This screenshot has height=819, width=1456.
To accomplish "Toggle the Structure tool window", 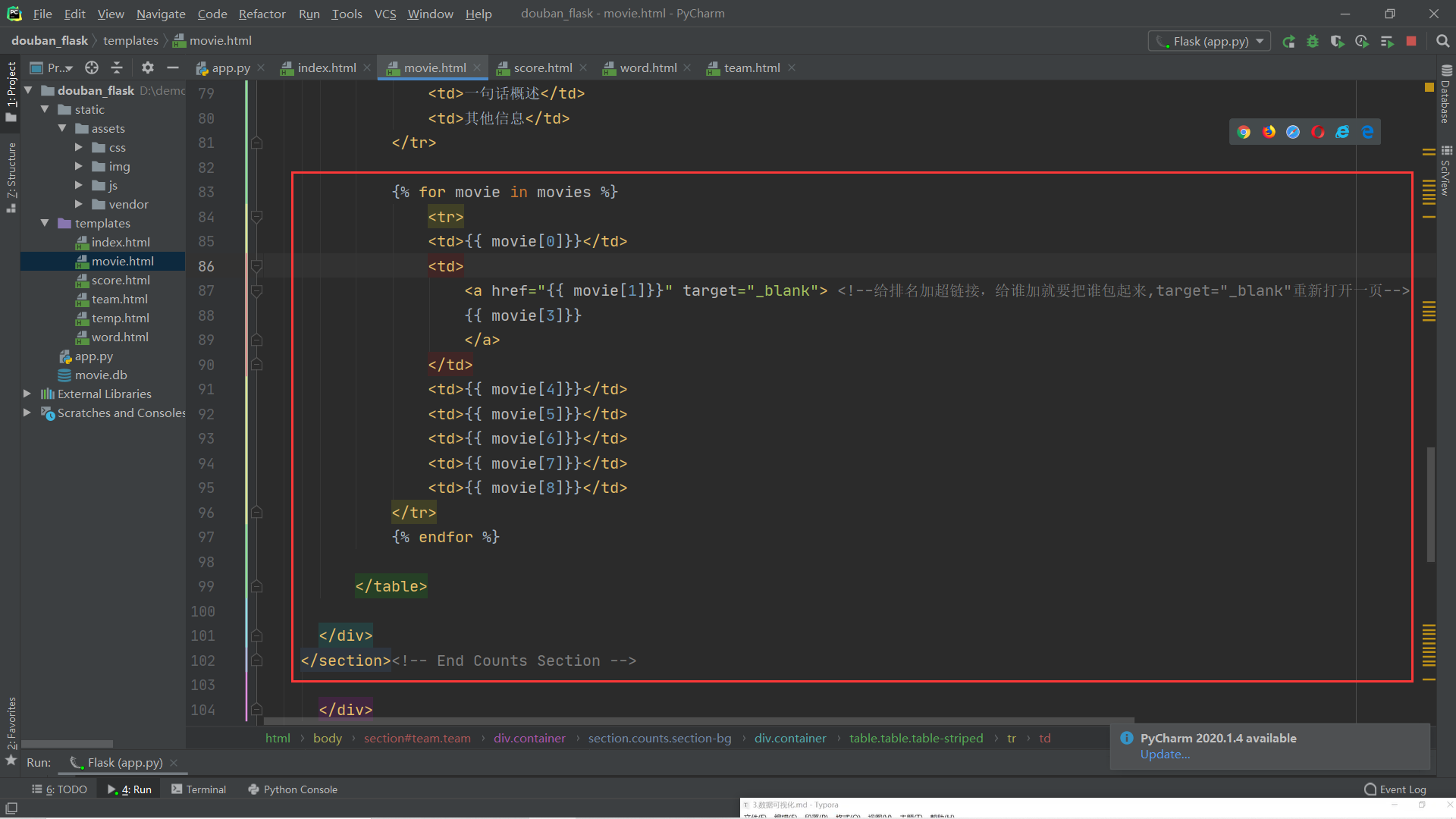I will click(x=11, y=176).
